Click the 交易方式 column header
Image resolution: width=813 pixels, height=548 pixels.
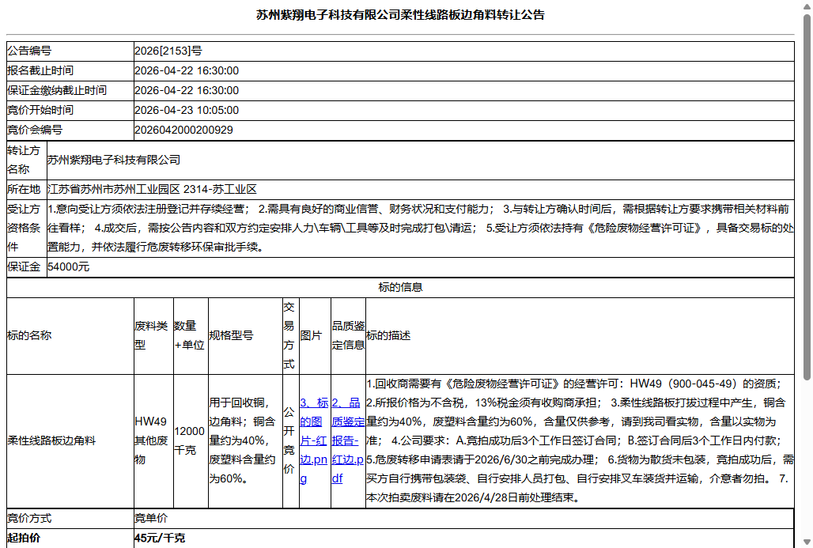coord(291,335)
